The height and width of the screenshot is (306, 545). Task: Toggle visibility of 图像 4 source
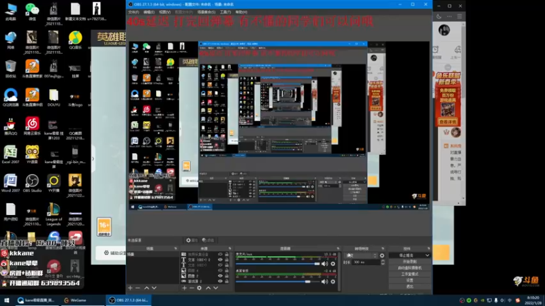220,270
